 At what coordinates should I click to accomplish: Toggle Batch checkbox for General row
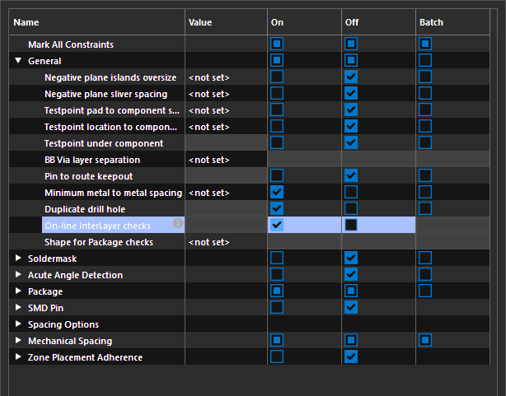(x=425, y=60)
